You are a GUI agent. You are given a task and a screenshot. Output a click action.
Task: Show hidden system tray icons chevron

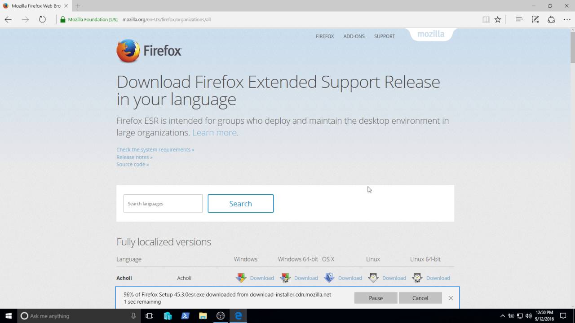pyautogui.click(x=503, y=316)
